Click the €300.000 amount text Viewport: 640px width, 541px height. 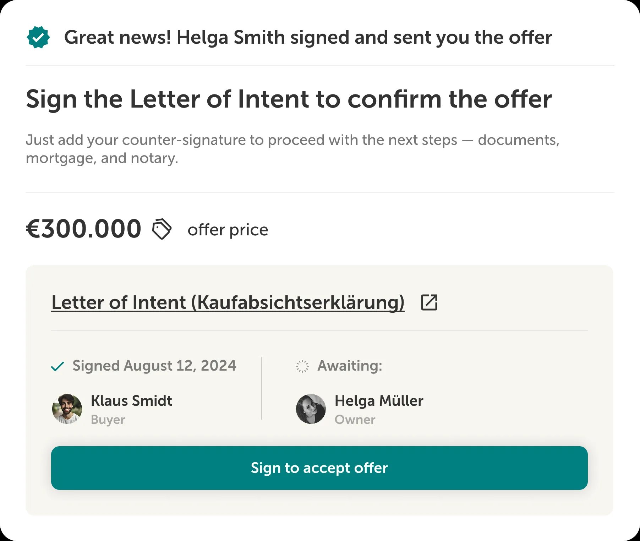tap(83, 229)
